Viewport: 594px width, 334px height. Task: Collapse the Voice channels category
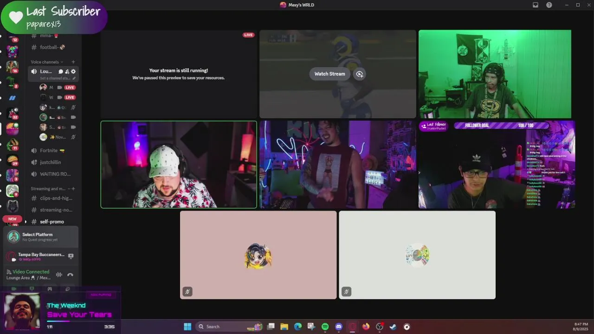[47, 62]
